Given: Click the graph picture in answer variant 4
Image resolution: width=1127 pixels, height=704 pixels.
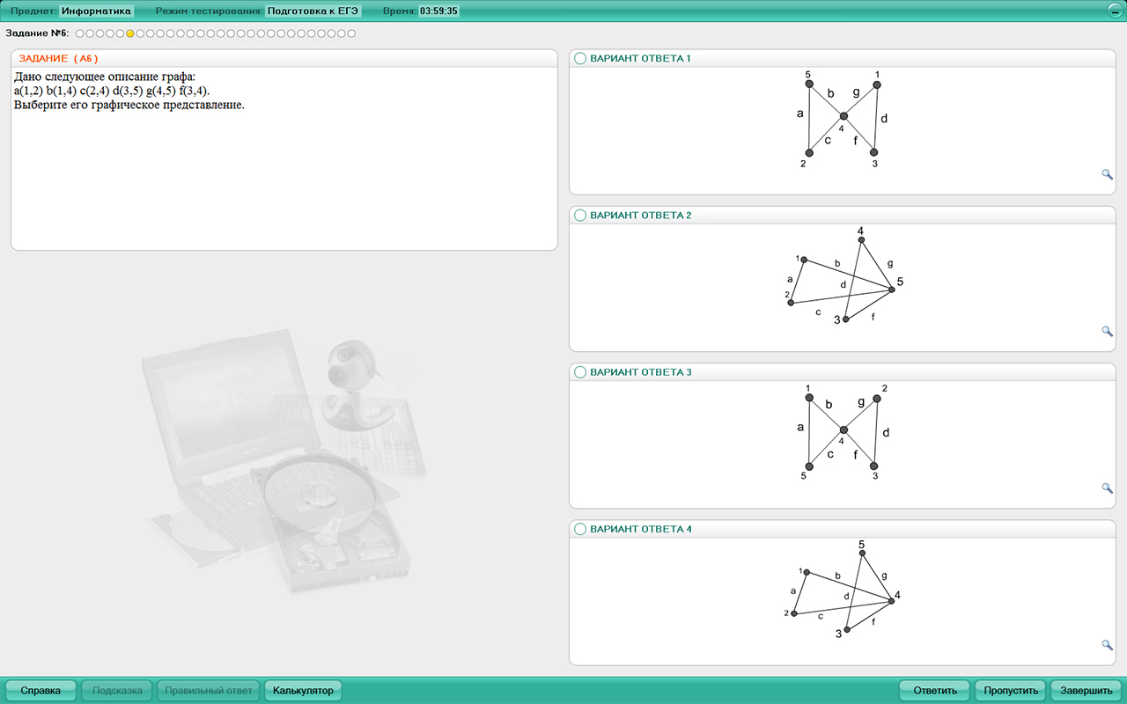Looking at the screenshot, I should (x=843, y=590).
